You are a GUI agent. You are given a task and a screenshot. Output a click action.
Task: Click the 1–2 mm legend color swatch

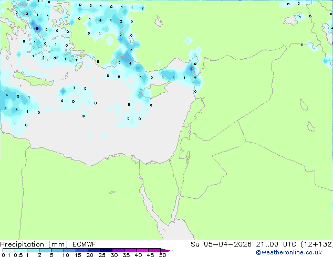(x=33, y=250)
